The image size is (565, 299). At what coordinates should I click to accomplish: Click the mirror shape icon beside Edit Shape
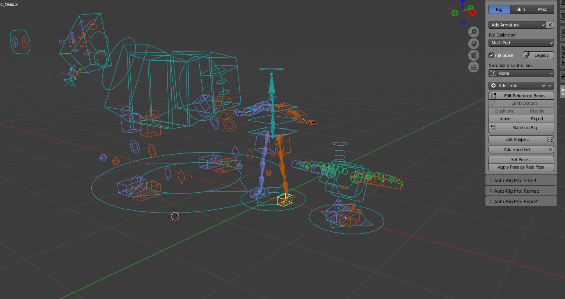(x=550, y=139)
